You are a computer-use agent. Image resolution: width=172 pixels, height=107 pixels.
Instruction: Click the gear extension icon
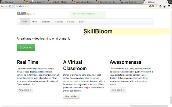click(160, 6)
